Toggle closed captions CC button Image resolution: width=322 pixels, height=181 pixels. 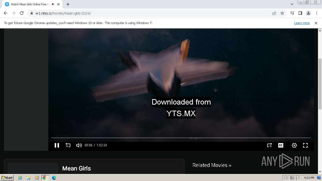click(281, 145)
